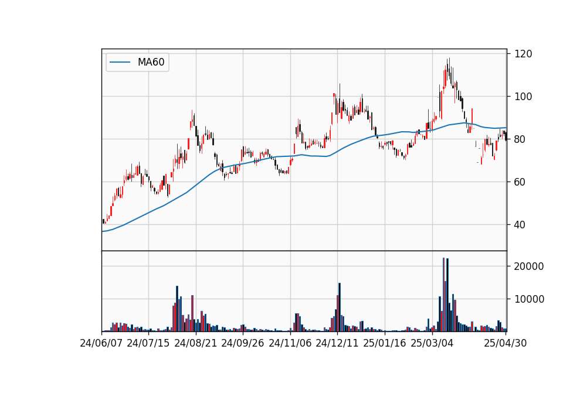Select the 25/04/30 date label

505,343
